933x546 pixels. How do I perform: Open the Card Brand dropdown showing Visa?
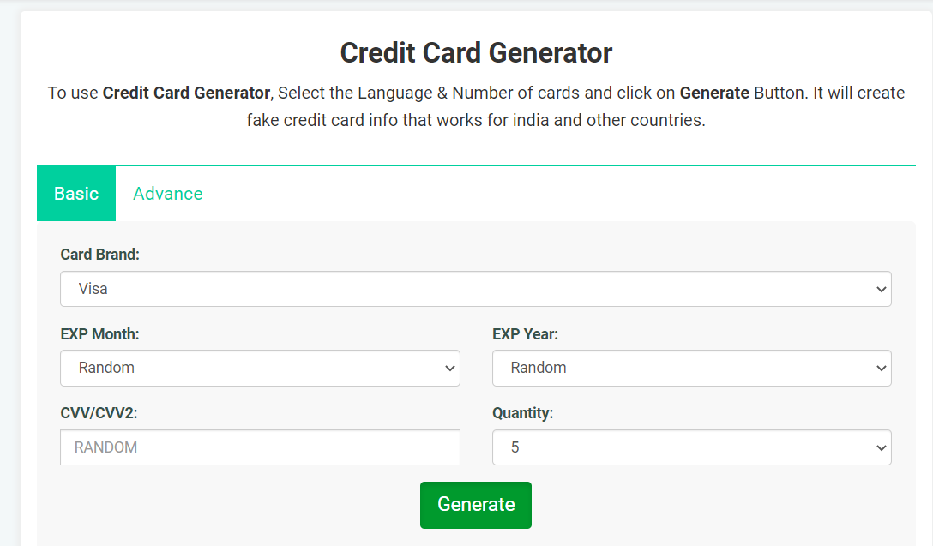(x=475, y=289)
